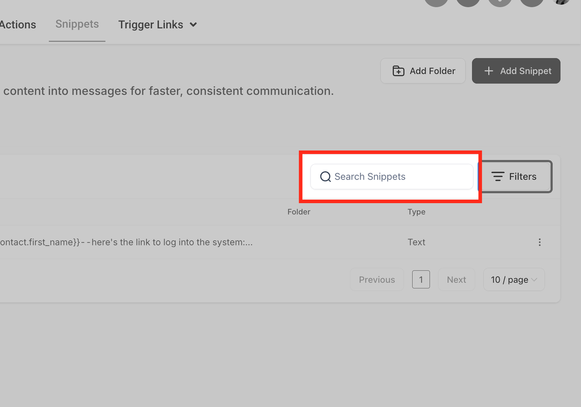Open the snippet containing contact.first_name text
Screen dimensions: 581x407
[126, 242]
